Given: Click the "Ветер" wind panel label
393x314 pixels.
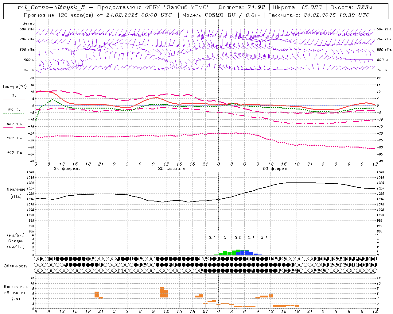Looking at the screenshot, I should pyautogui.click(x=29, y=23).
